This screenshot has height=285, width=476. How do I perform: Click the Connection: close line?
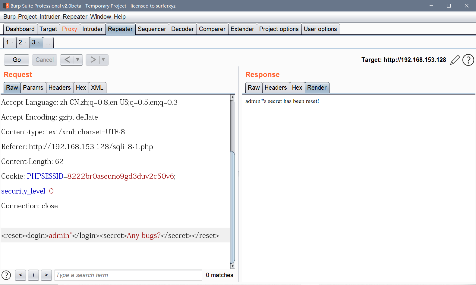pos(30,206)
